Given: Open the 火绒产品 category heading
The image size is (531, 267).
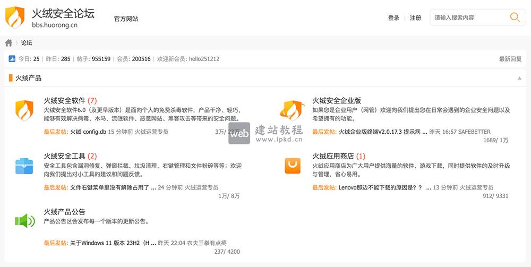Looking at the screenshot, I should 29,78.
